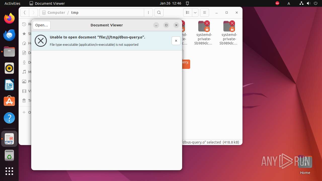Click the network icon in the system tray
322x181 pixels.
click(302, 3)
